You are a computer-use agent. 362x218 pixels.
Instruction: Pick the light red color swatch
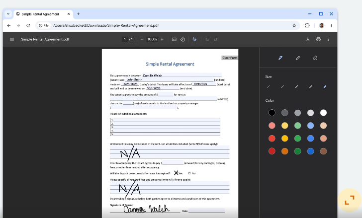click(271, 126)
